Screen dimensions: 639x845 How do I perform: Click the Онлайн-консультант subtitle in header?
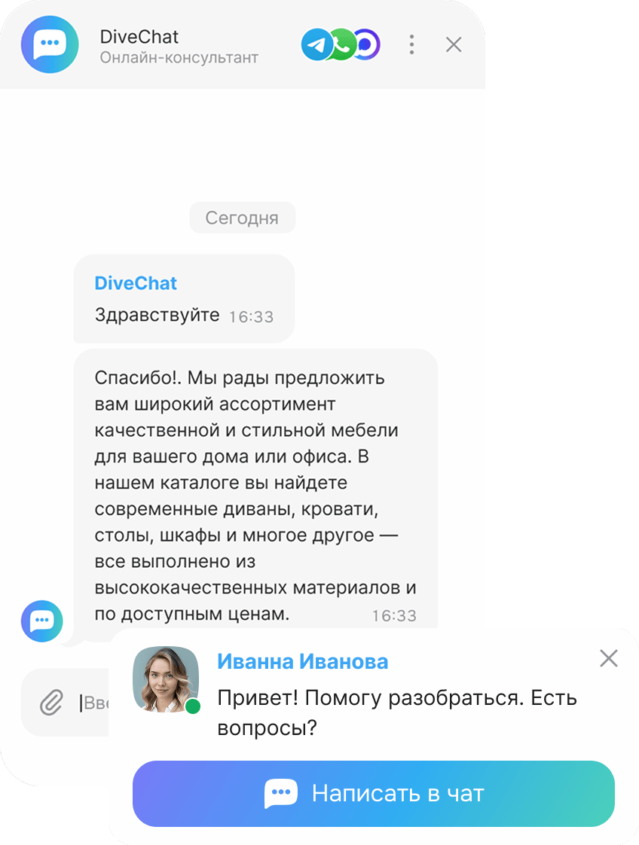(179, 58)
